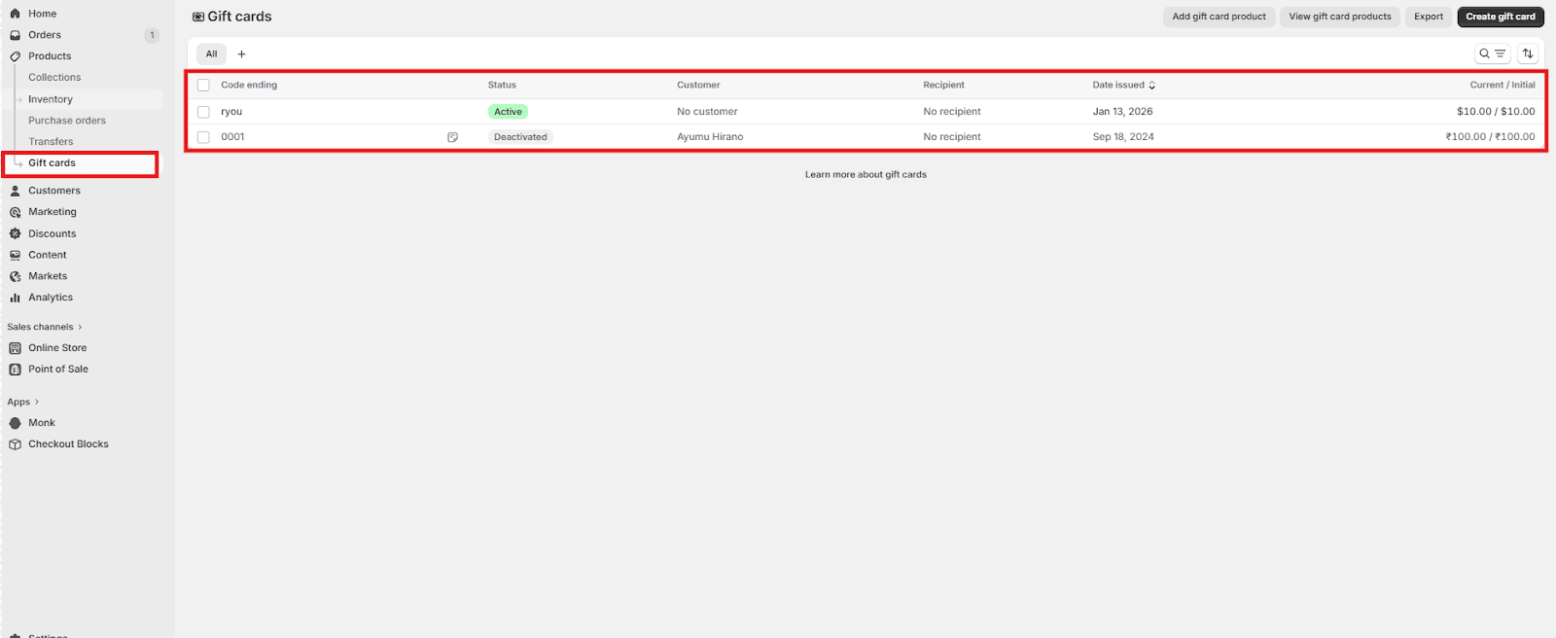Sort by the Date issued column header
Viewport: 1556px width, 638px height.
1123,86
